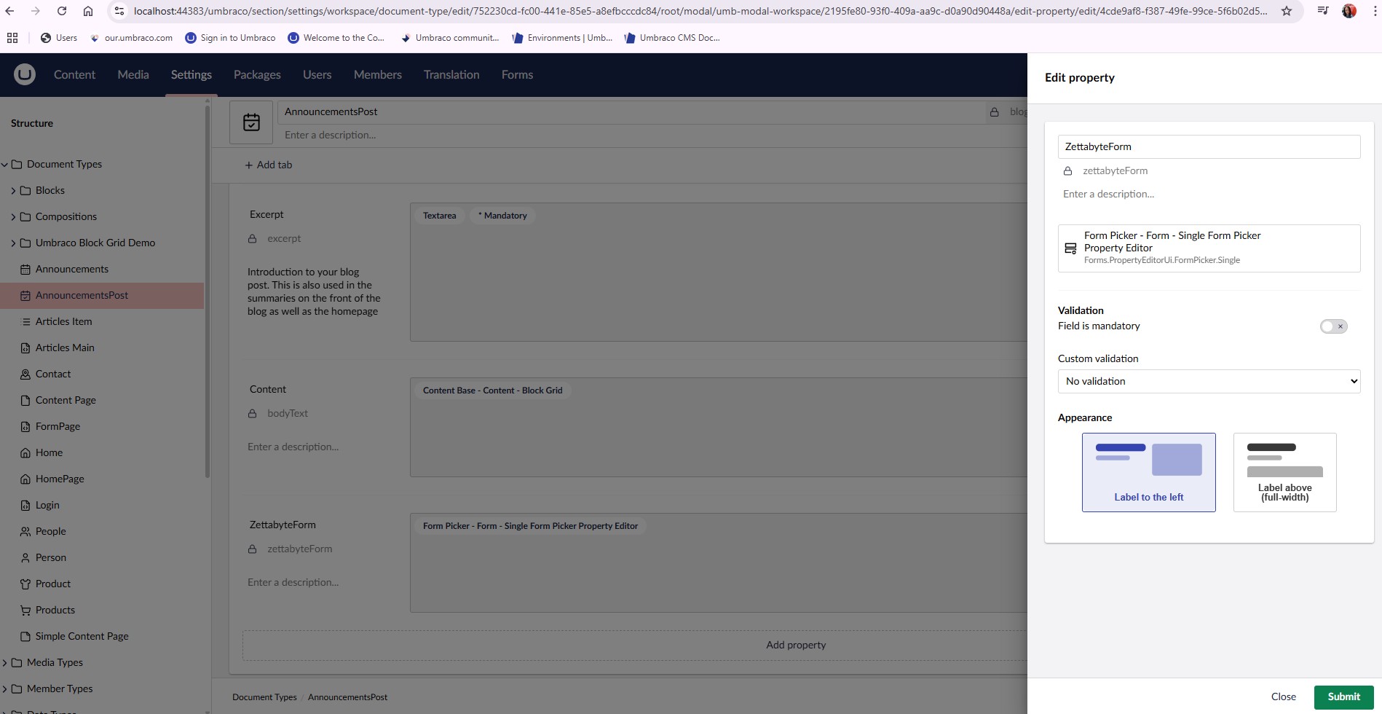Enable the Field is mandatory toggle
The height and width of the screenshot is (714, 1382).
pyautogui.click(x=1333, y=326)
